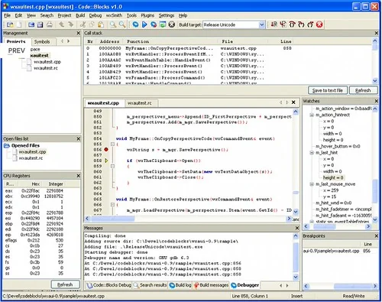Image resolution: width=382 pixels, height=302 pixels.
Task: Click the New file toolbar icon
Action: (x=19, y=24)
